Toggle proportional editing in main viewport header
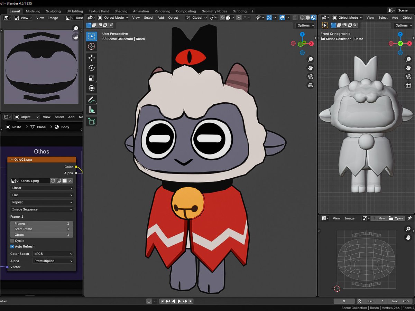 239,18
